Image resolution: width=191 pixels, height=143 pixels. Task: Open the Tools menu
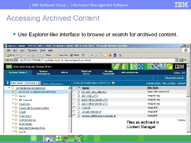[x=43, y=50]
